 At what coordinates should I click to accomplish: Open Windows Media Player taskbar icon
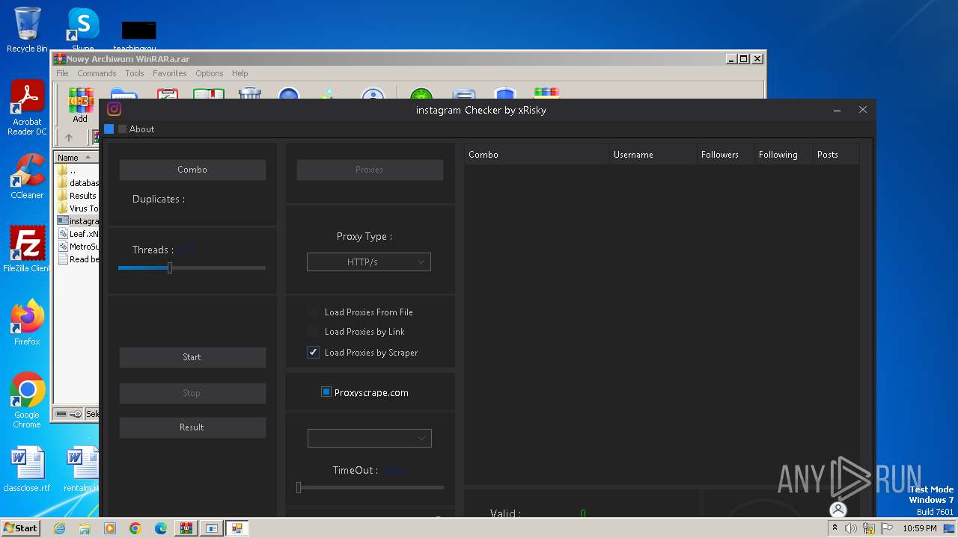click(x=110, y=528)
